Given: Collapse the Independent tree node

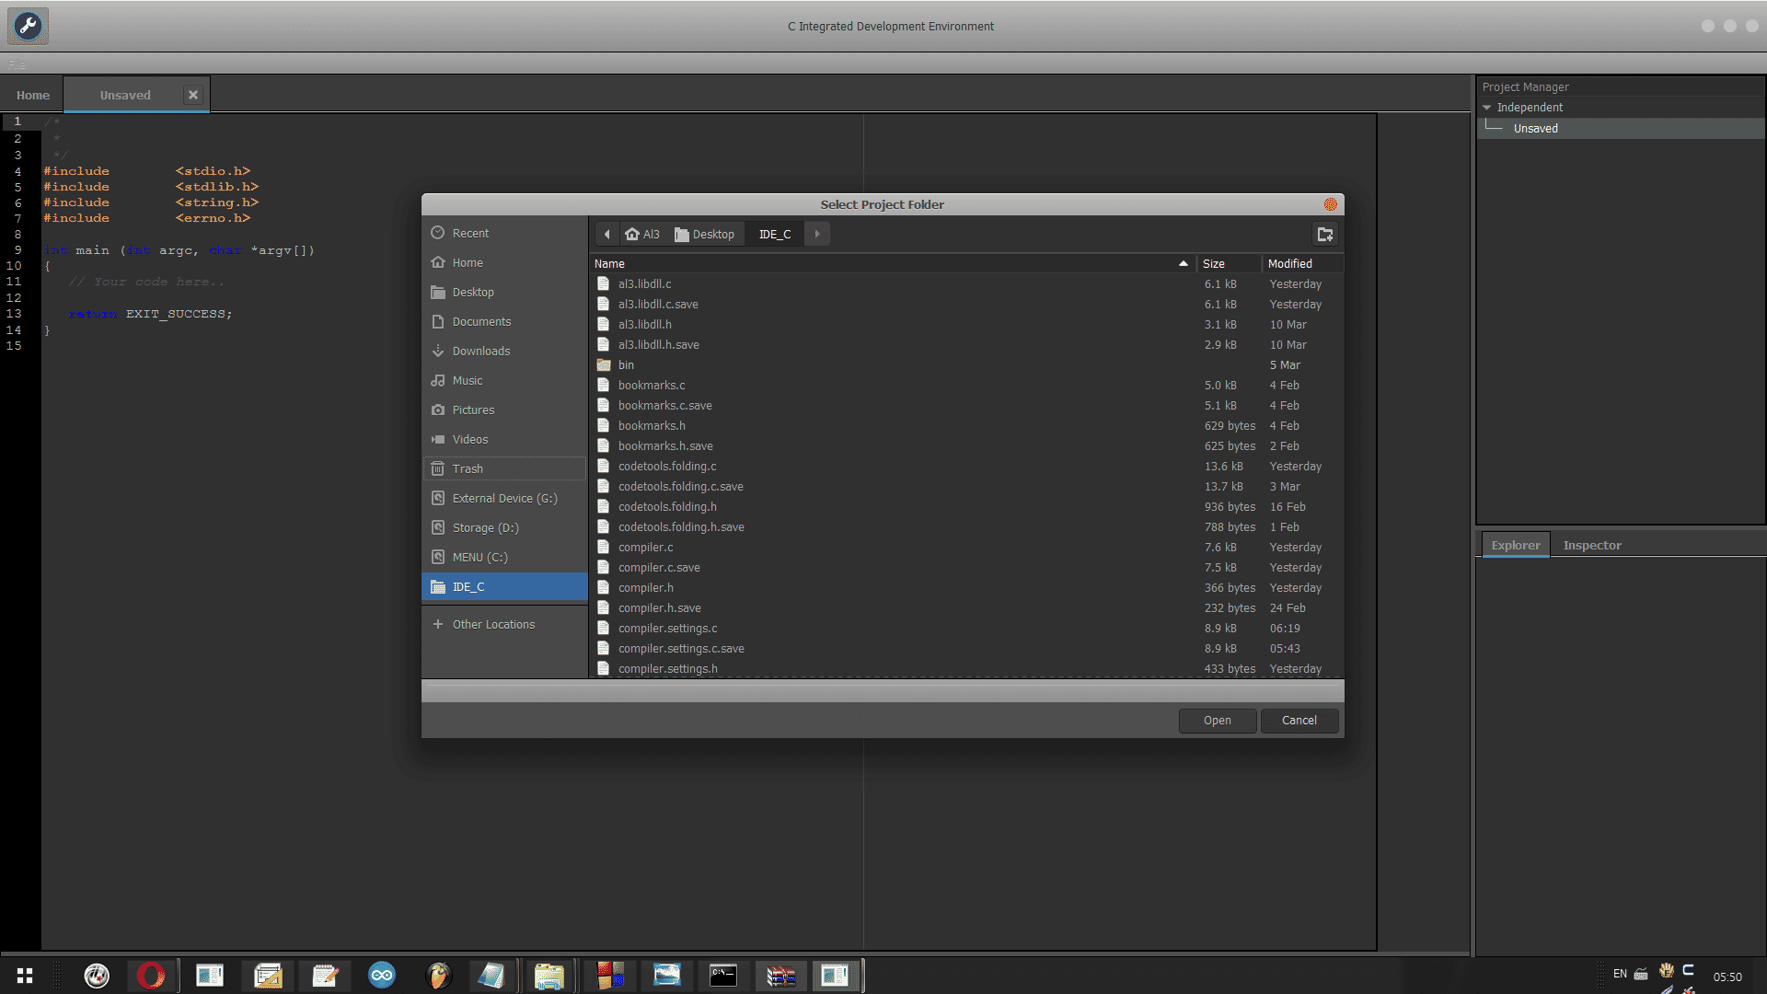Looking at the screenshot, I should pyautogui.click(x=1486, y=108).
